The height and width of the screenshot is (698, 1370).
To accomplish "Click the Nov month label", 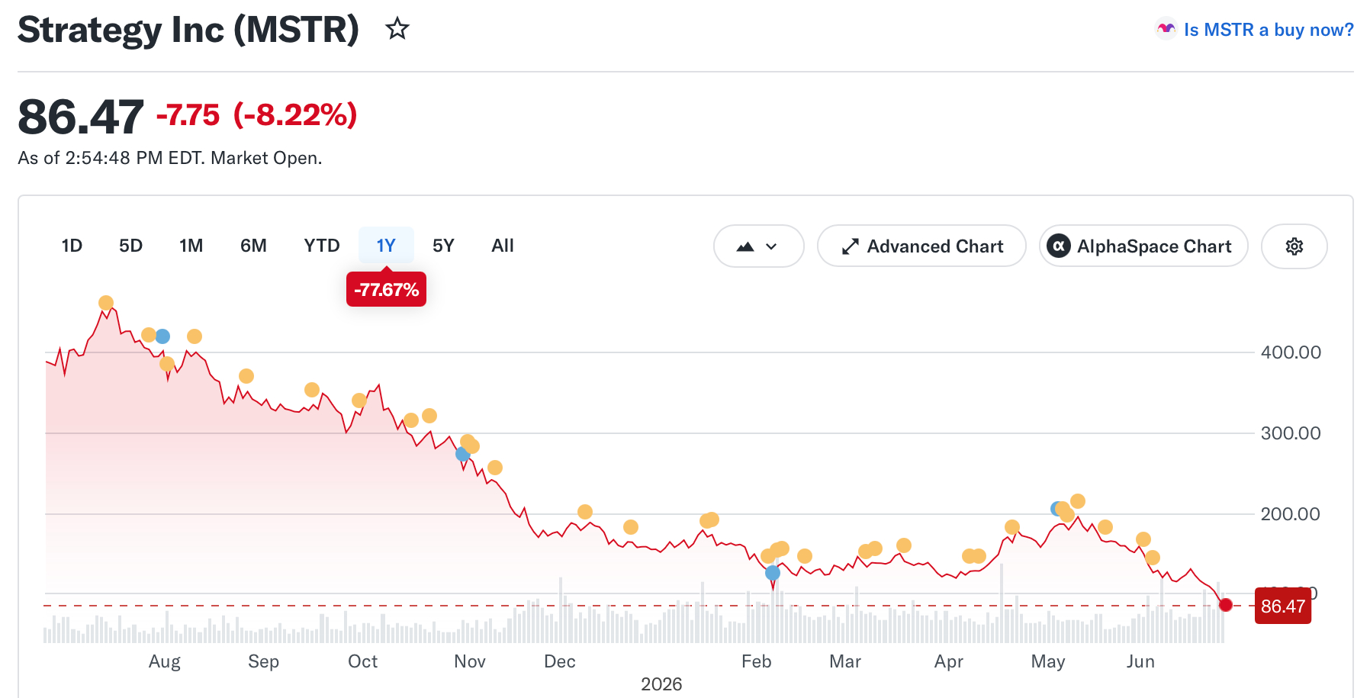I will tap(470, 661).
